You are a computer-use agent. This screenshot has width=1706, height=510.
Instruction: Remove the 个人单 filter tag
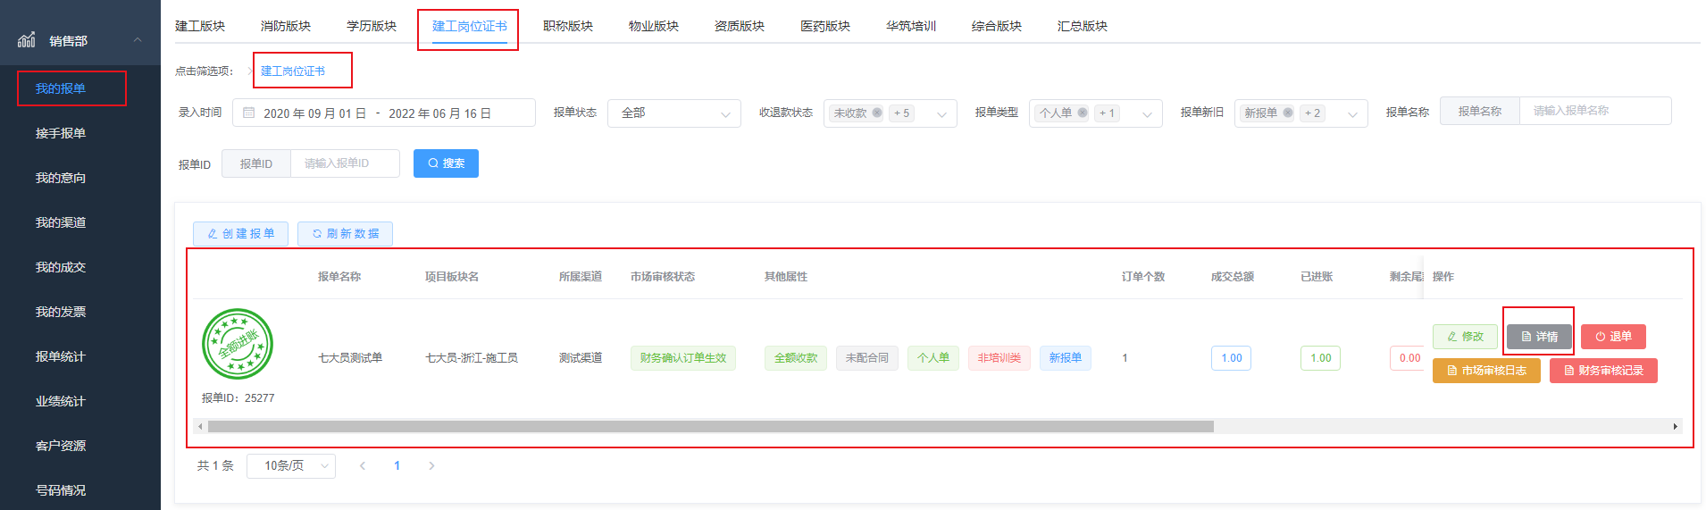[1083, 113]
